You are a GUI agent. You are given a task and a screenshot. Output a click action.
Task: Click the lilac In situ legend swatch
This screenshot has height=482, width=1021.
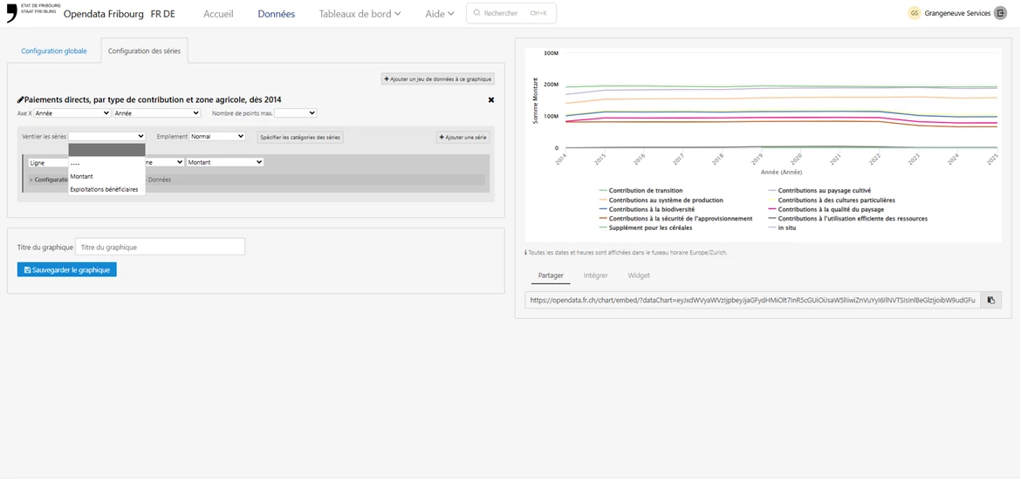(772, 227)
